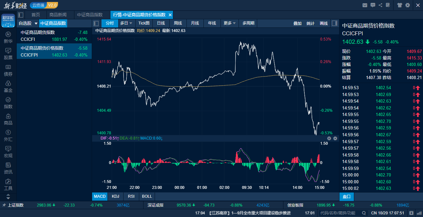Screen dimensions: 423x217
Task: Open the mail inbox icon
Action: [x=365, y=5]
